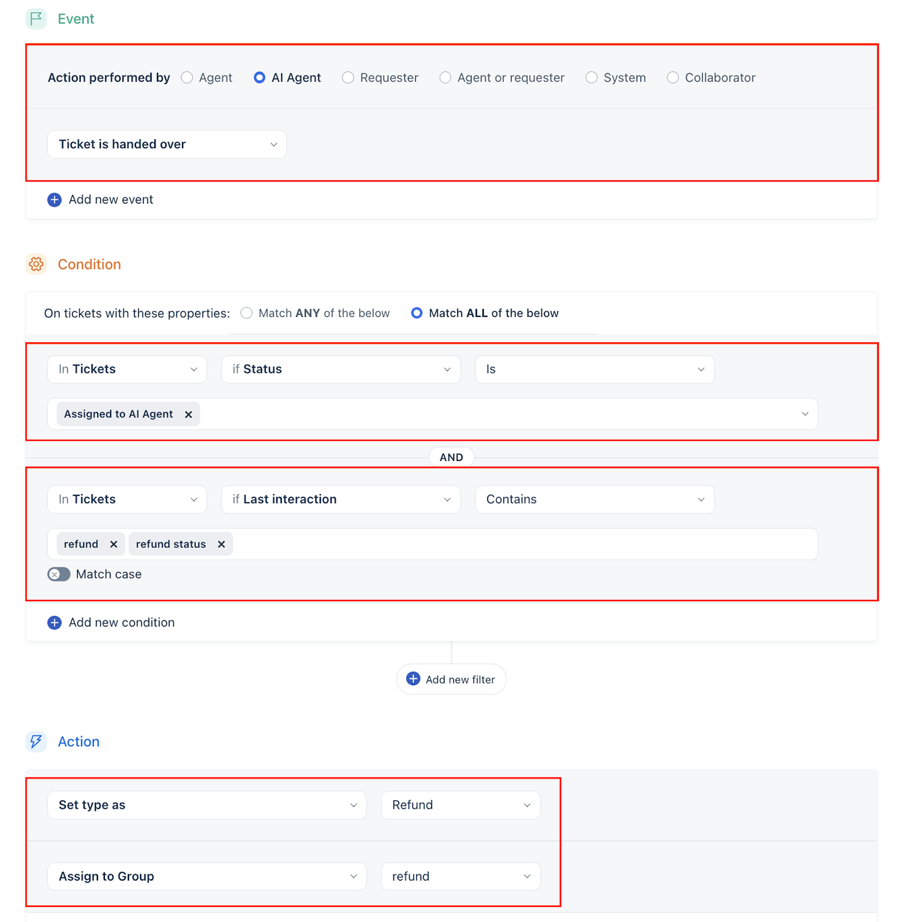Click the blue lightning Action icon

(x=36, y=742)
